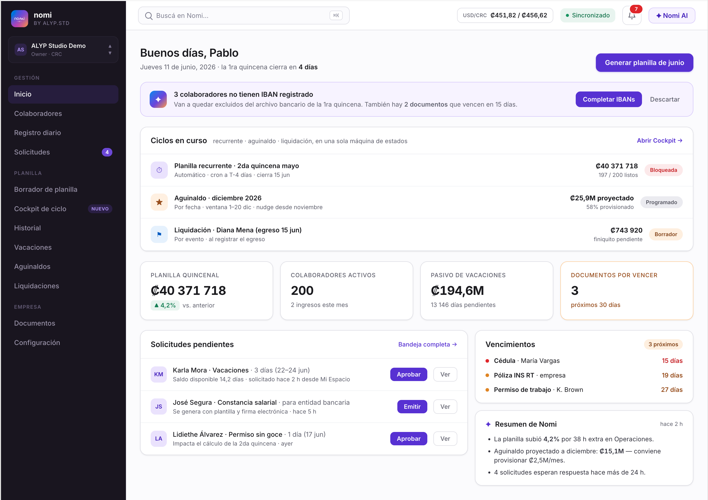Open the Bandeja completa link
This screenshot has height=500, width=708.
click(427, 344)
